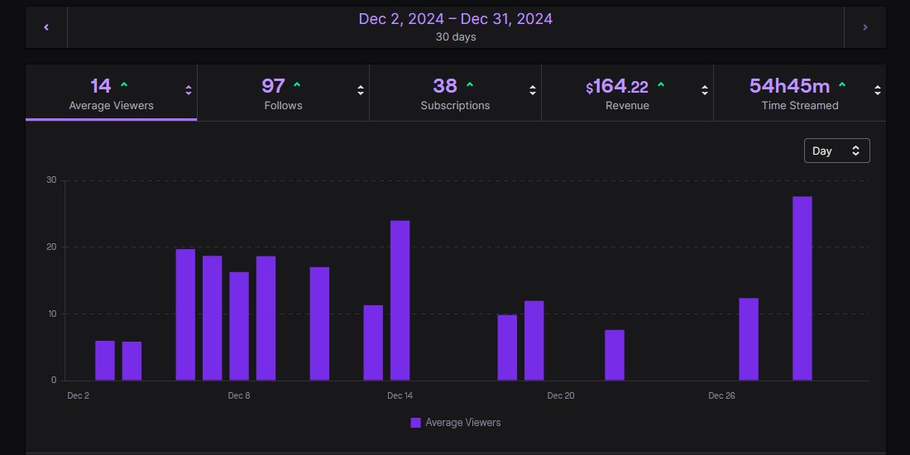Screen dimensions: 910x455
Task: Click the bar at Dec 22
Action: (615, 355)
